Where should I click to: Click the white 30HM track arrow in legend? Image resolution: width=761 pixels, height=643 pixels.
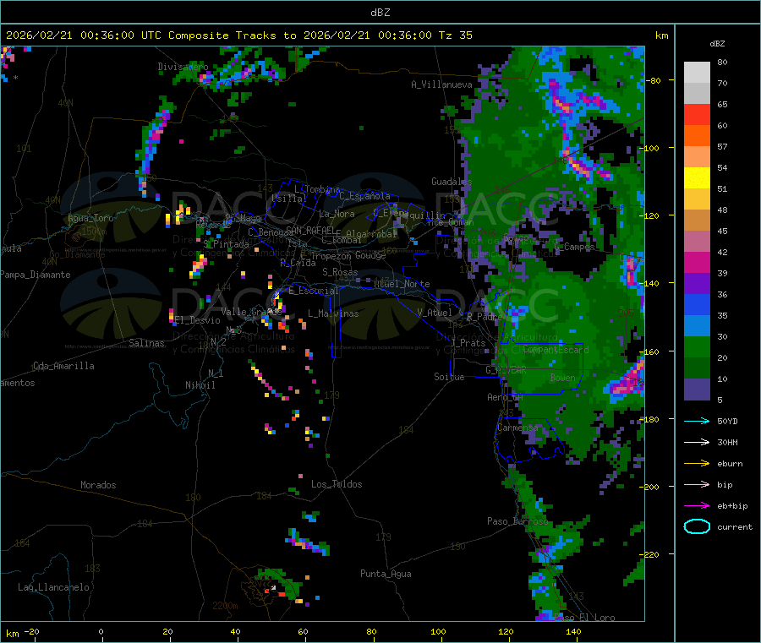[x=697, y=442]
